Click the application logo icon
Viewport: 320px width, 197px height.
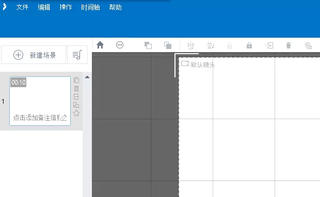[x=5, y=7]
